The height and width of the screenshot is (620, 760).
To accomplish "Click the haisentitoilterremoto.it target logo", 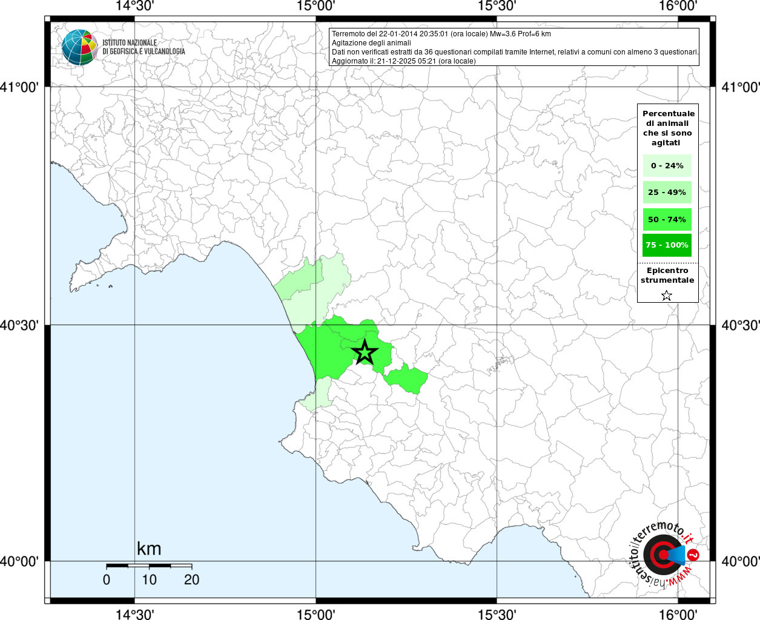I will coord(664,555).
